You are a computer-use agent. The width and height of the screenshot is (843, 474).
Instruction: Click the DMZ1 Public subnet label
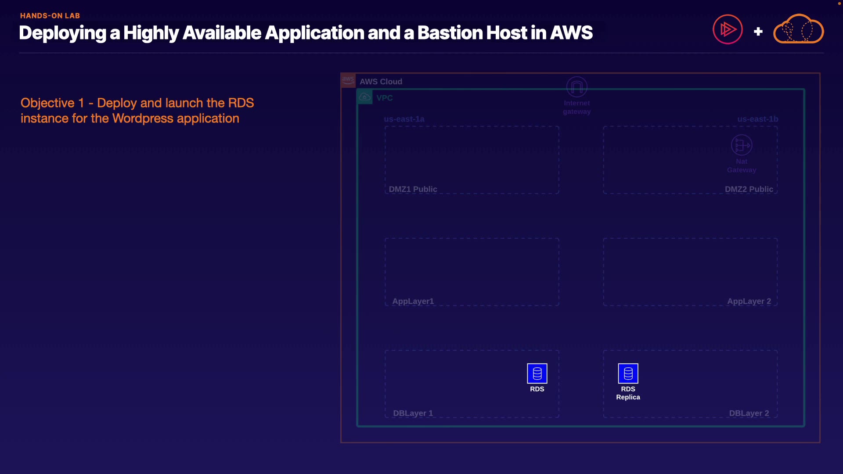tap(413, 189)
